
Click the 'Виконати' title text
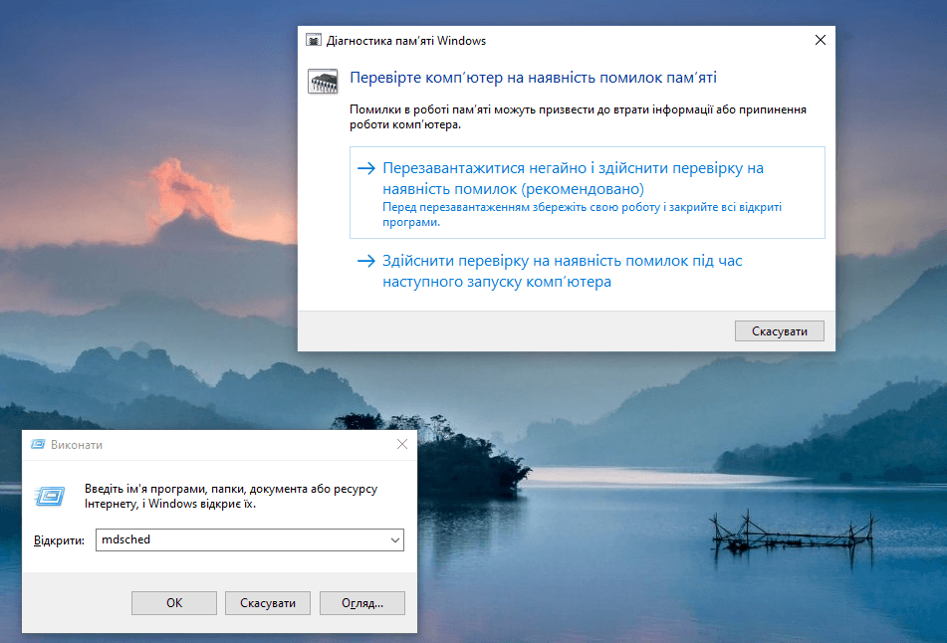[77, 445]
